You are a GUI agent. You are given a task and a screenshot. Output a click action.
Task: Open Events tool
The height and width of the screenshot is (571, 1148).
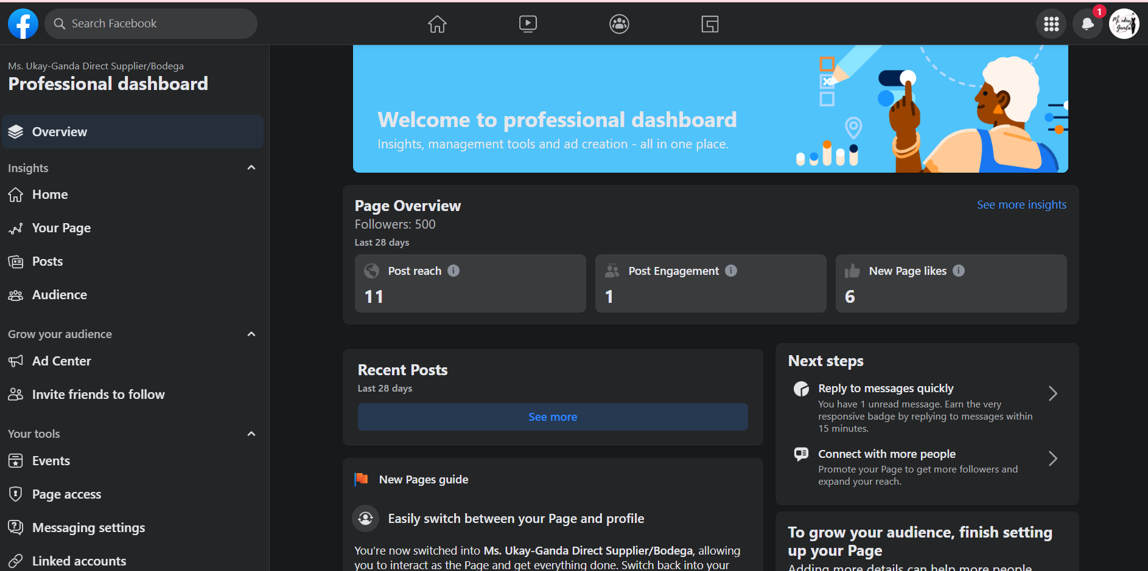133,461
